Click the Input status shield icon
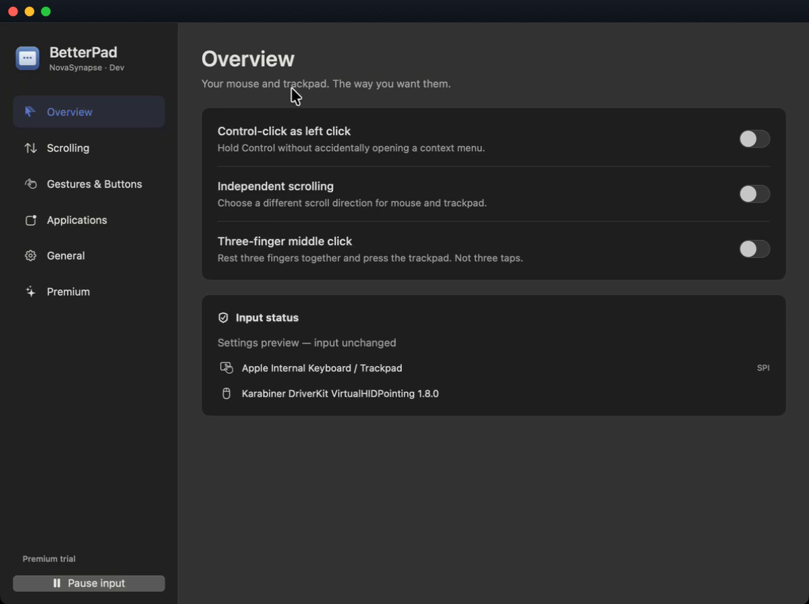The width and height of the screenshot is (809, 604). point(223,318)
